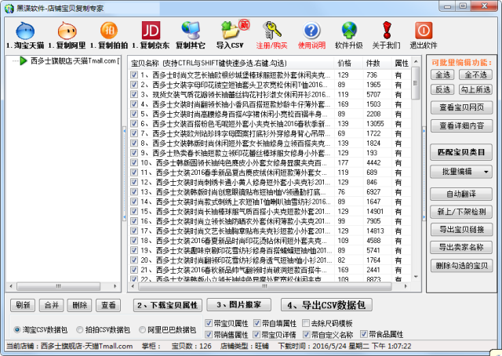Toggle the 带销售属性 checkbox
The width and height of the screenshot is (502, 356).
click(209, 334)
